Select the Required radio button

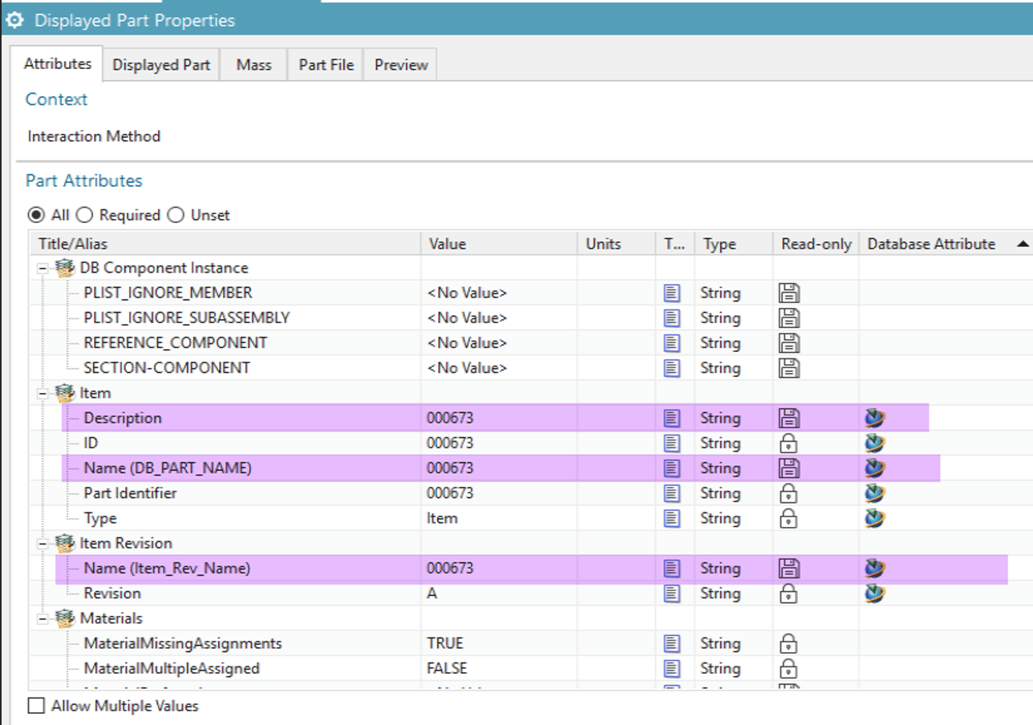(85, 215)
